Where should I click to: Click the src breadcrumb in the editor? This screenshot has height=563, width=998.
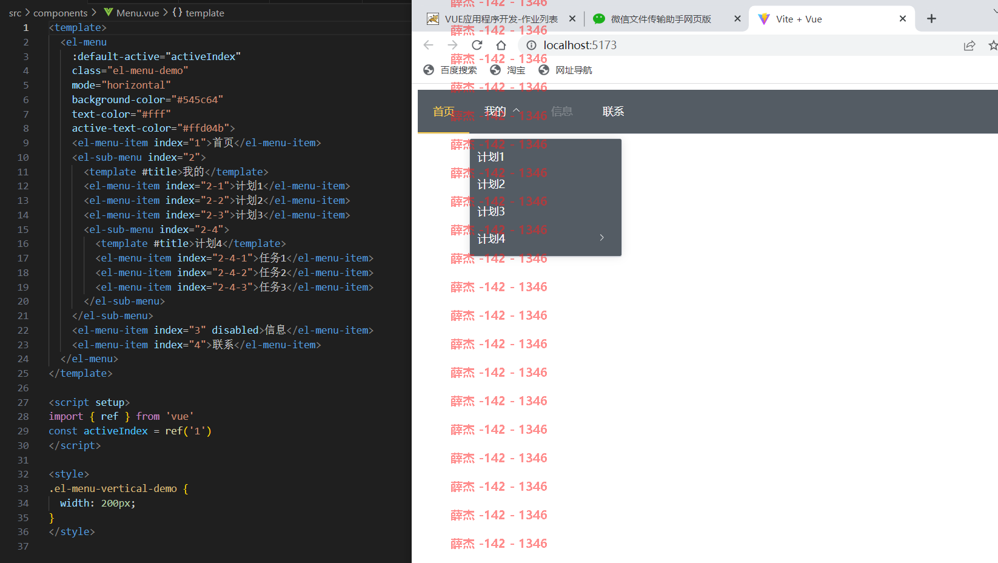click(15, 13)
